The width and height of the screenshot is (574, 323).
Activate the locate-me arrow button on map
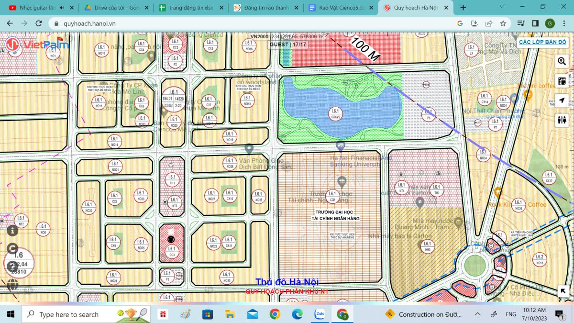(x=562, y=100)
